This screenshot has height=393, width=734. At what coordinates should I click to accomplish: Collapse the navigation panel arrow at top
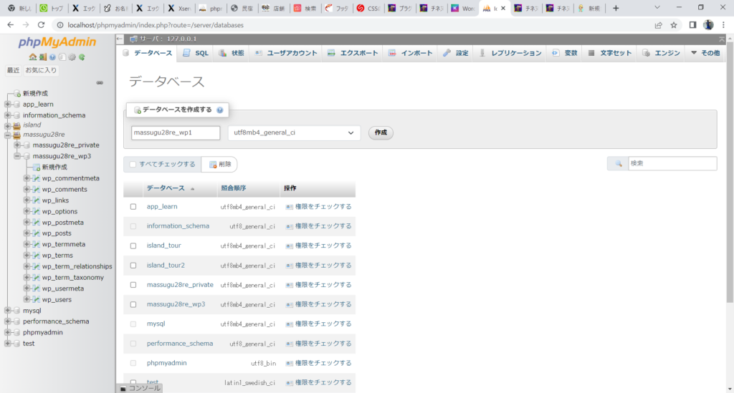(120, 39)
